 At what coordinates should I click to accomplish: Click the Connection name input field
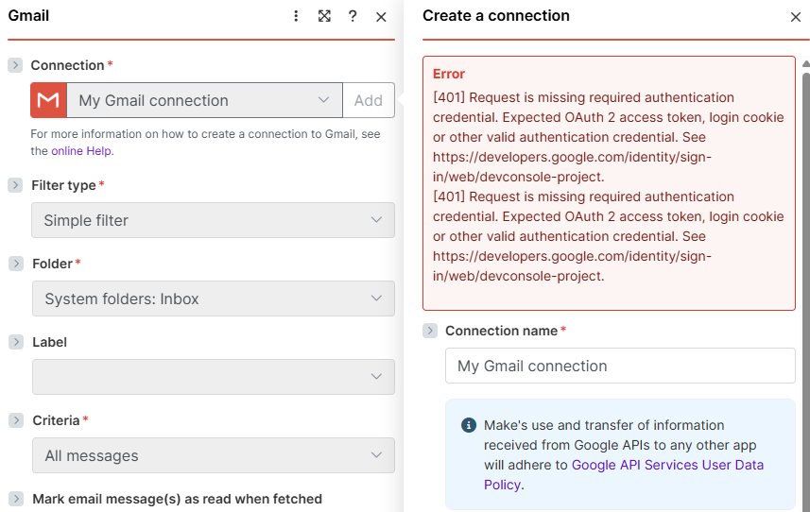pos(619,366)
